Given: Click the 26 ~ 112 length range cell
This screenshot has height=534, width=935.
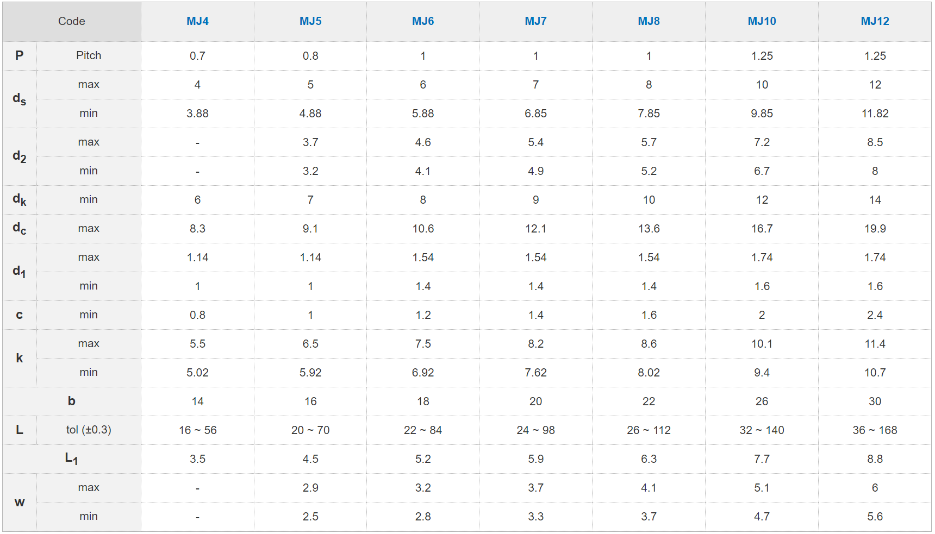Looking at the screenshot, I should point(649,430).
